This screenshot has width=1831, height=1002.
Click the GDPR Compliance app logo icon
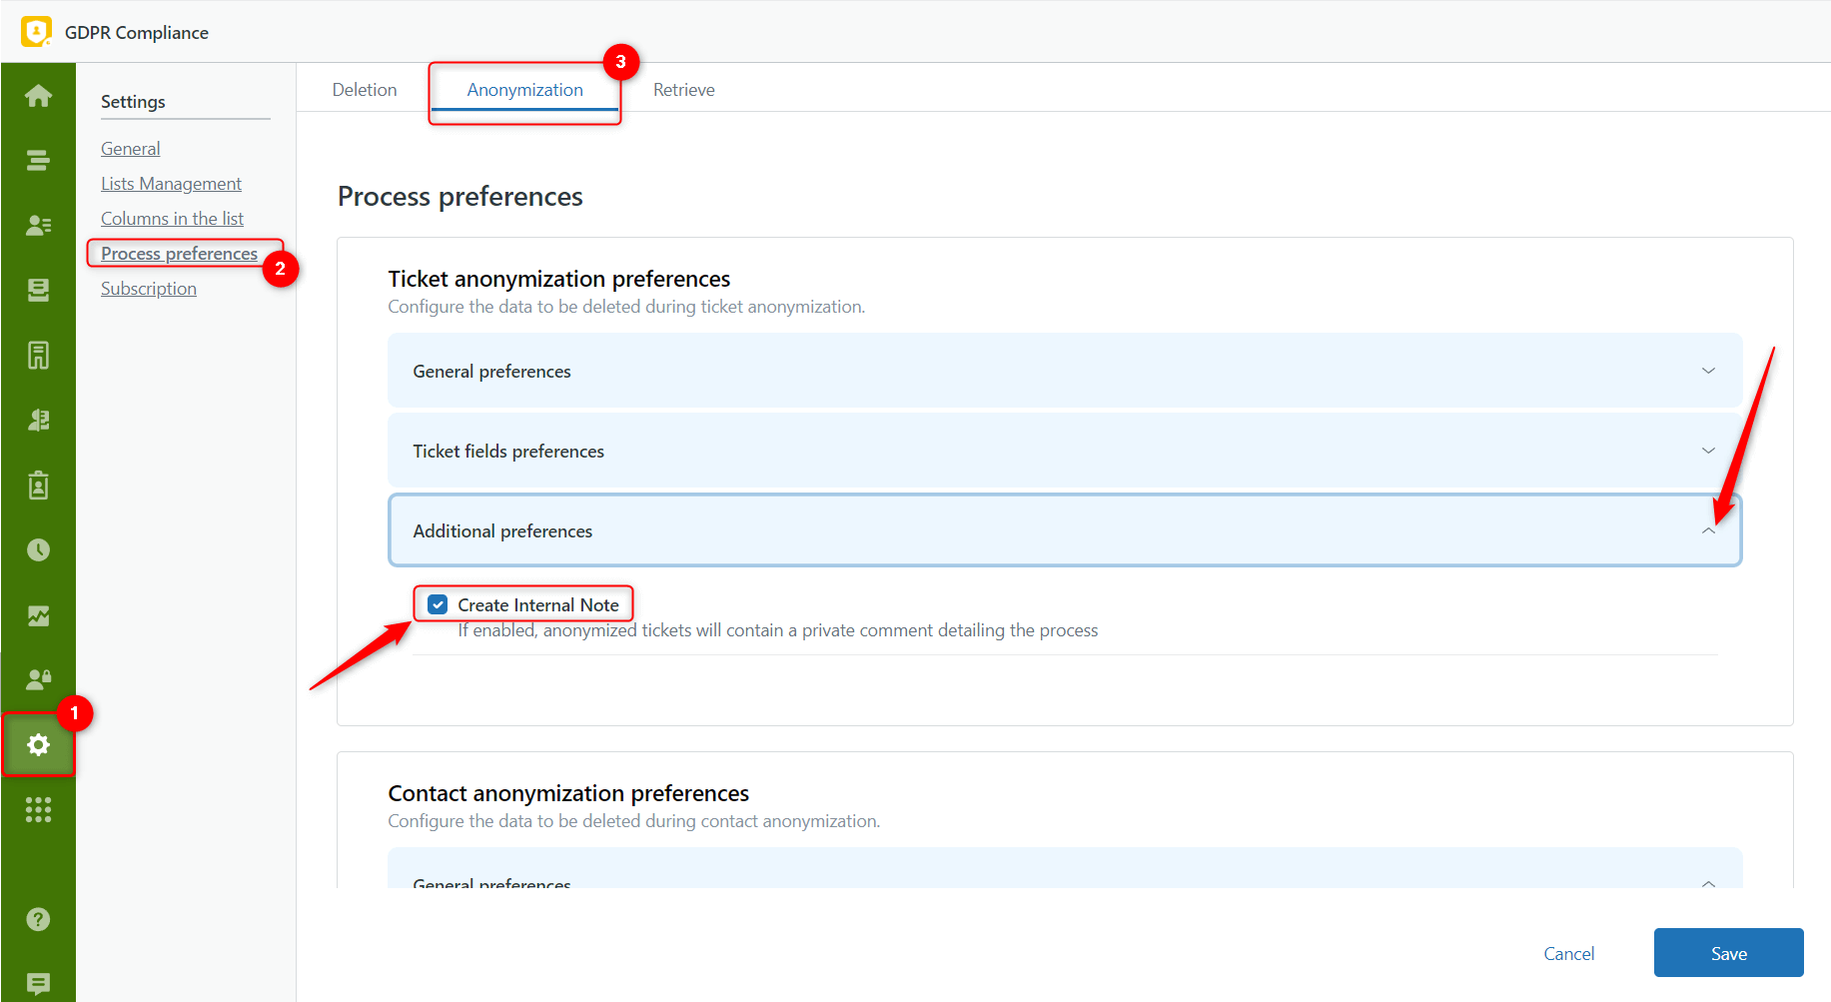click(37, 32)
